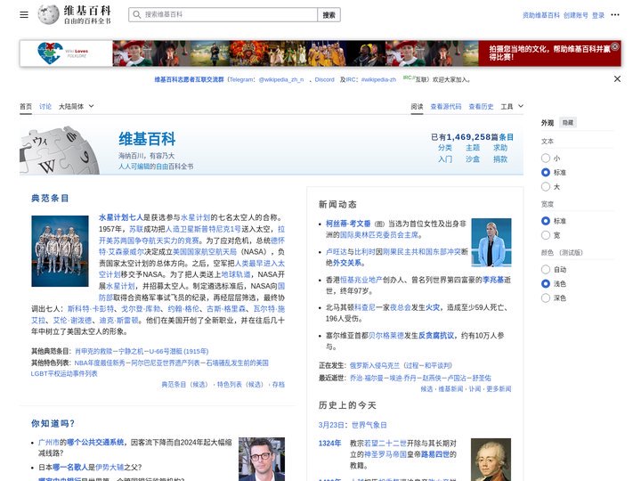The image size is (641, 481).
Task: Open the historical portrait thumbnail under 历史上的今天
Action: click(491, 460)
